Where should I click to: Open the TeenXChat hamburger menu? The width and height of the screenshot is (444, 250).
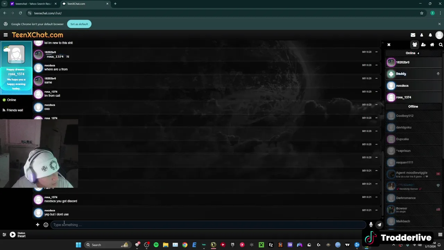click(6, 35)
